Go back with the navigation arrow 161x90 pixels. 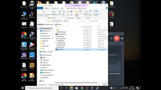coord(39,21)
